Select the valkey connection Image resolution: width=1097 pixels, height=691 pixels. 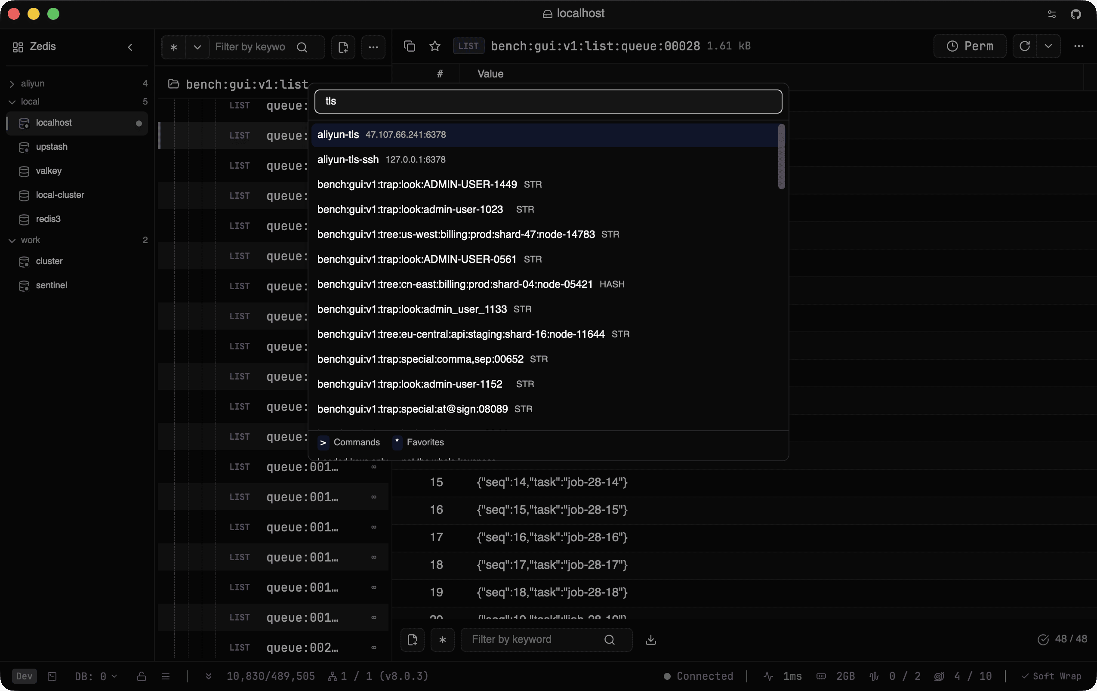(77, 171)
